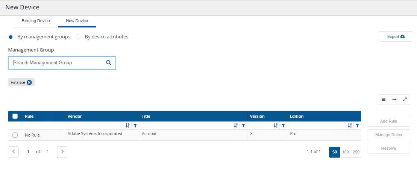This screenshot has height=170, width=417.
Task: Open the Edition column filter funnel
Action: [x=357, y=126]
